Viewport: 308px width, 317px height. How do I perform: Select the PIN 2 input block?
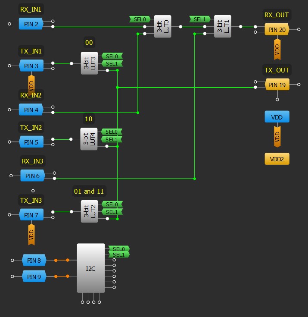pyautogui.click(x=31, y=24)
